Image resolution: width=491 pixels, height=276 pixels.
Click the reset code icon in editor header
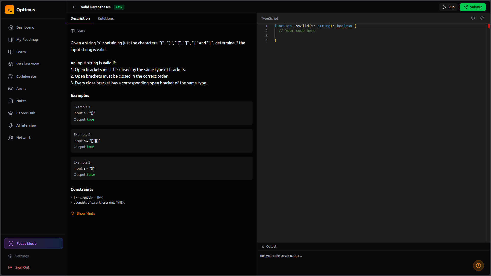point(473,18)
